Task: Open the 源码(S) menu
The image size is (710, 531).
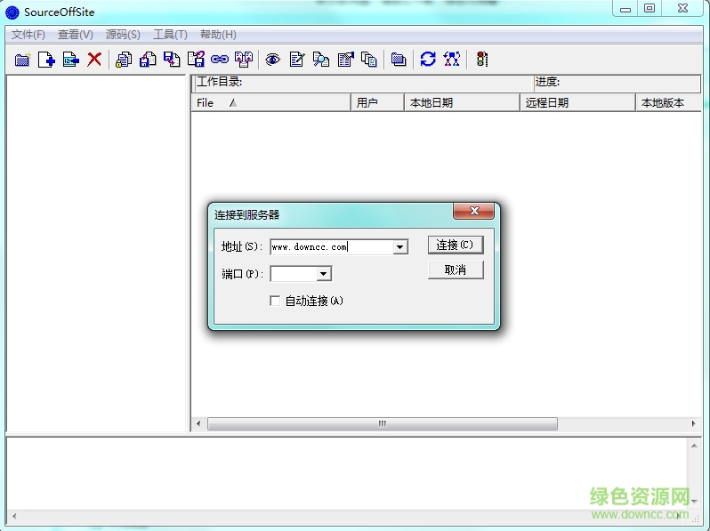Action: point(123,35)
